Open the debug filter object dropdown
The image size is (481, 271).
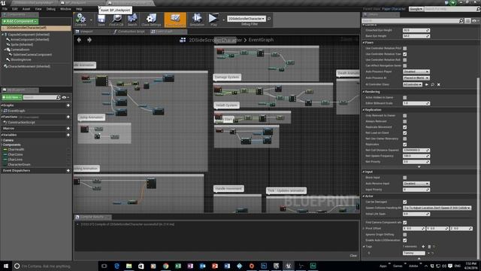(x=247, y=19)
